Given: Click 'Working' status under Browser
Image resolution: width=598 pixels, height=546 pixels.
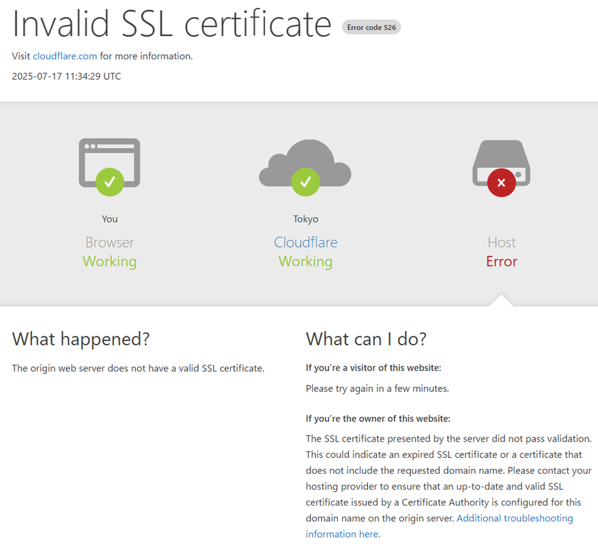Looking at the screenshot, I should click(109, 261).
